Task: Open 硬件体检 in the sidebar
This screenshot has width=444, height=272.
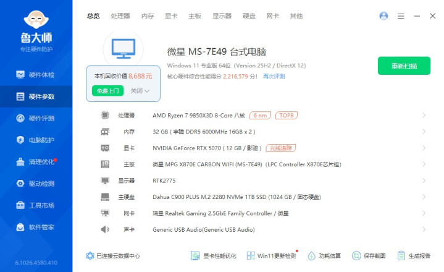Action: pos(36,75)
